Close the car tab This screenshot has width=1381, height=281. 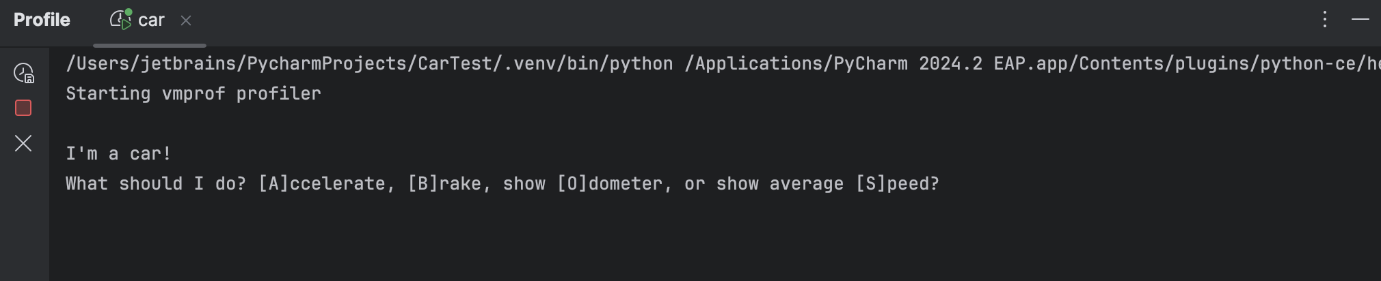[186, 20]
